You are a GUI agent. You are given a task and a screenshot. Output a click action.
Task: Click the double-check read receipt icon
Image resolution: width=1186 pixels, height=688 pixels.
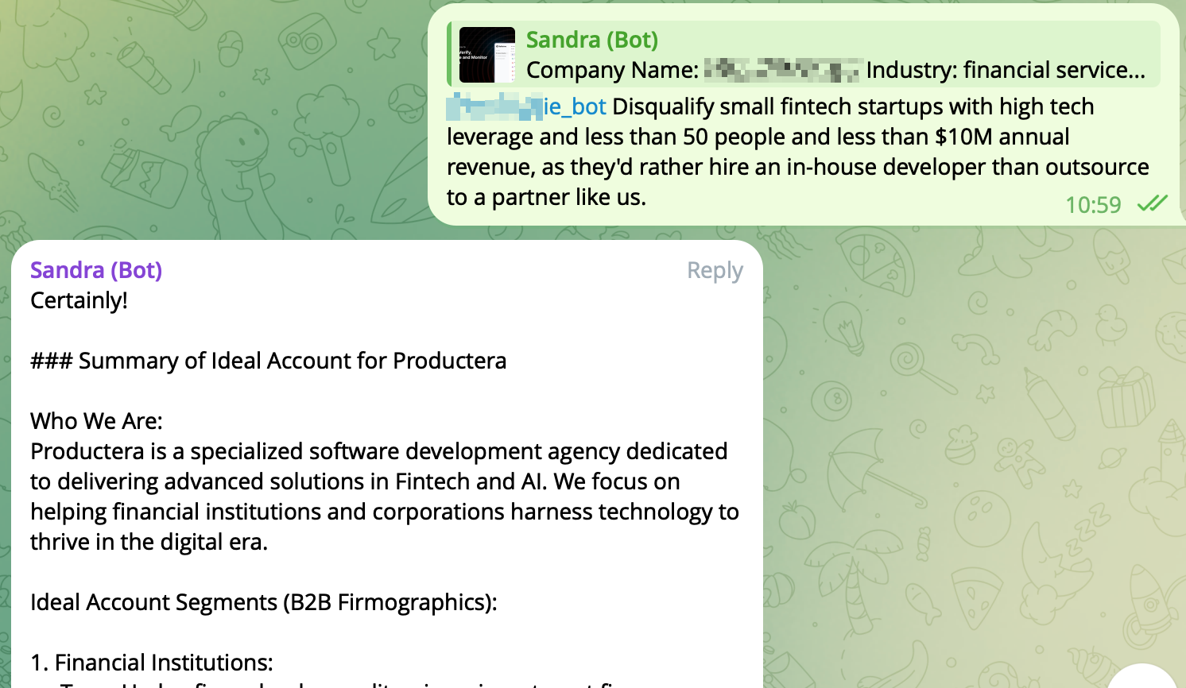pyautogui.click(x=1152, y=204)
